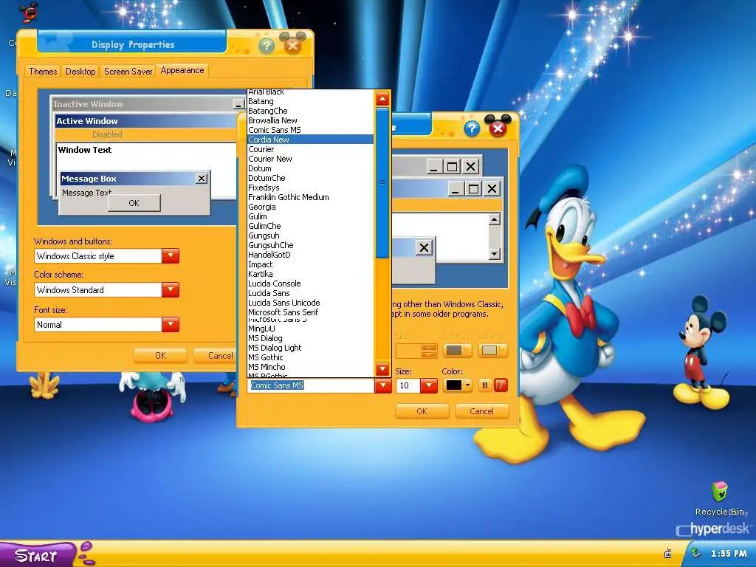Select Browallia New in font list
The width and height of the screenshot is (756, 567).
(x=311, y=120)
